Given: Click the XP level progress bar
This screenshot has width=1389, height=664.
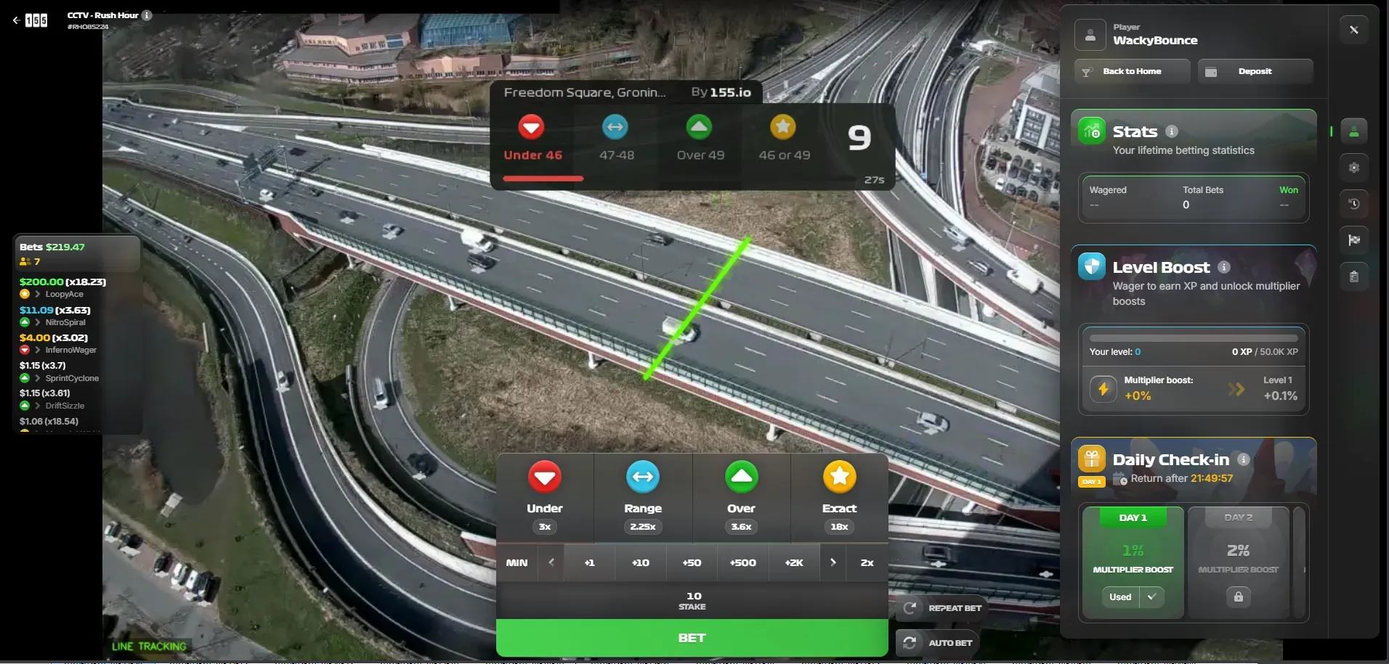Looking at the screenshot, I should pyautogui.click(x=1194, y=338).
